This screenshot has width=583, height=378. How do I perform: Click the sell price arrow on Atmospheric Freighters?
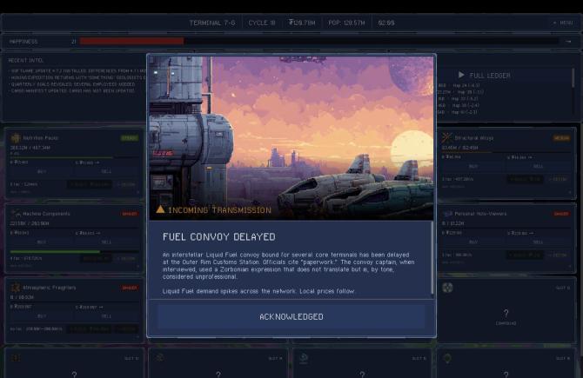[101, 307]
